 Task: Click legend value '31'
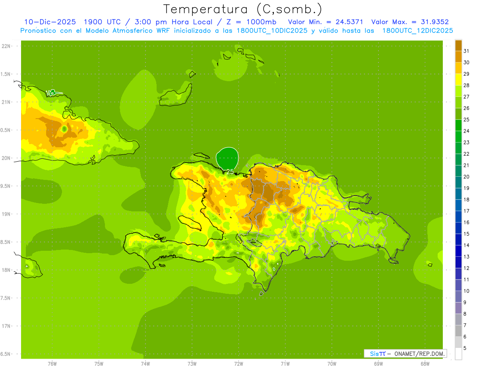(467, 51)
